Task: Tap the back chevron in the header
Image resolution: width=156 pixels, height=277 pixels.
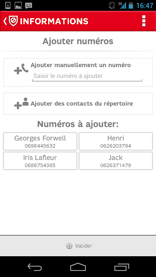Action: coord(5,21)
